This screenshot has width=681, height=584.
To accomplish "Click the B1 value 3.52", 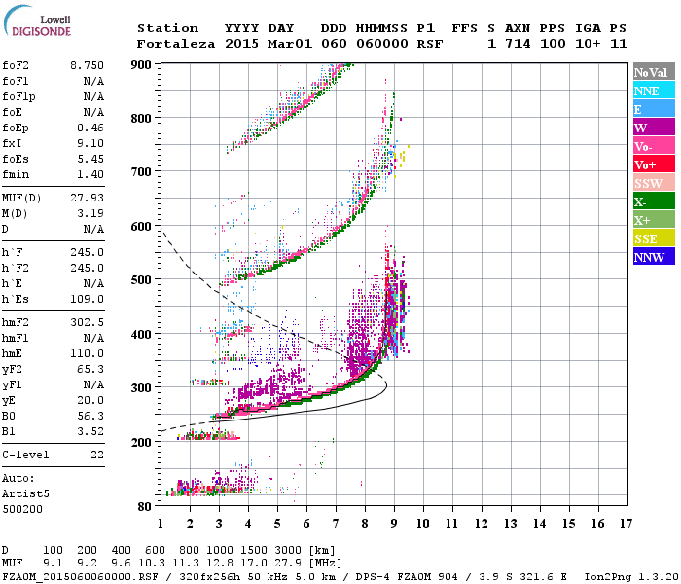I will pyautogui.click(x=90, y=431).
